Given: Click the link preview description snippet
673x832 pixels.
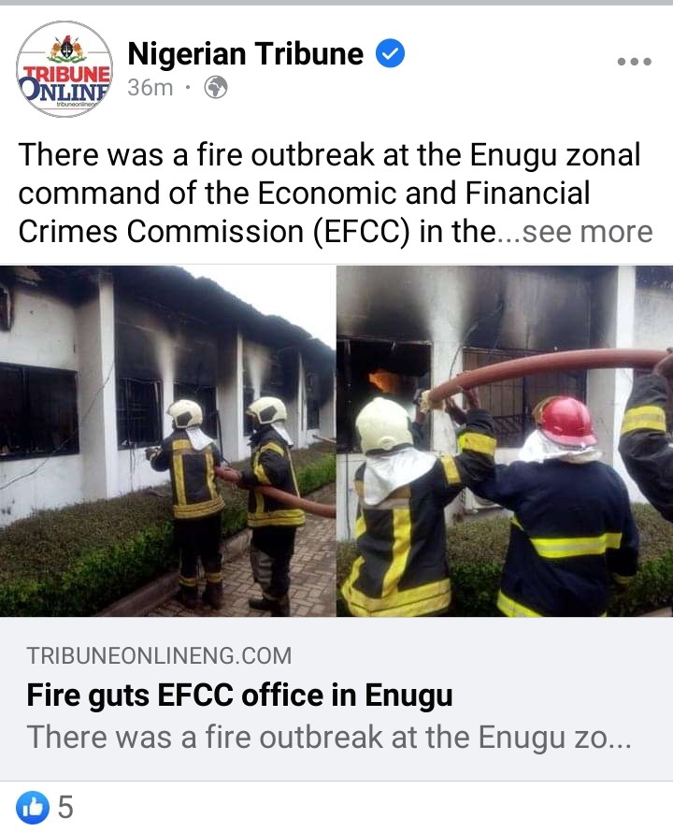Looking at the screenshot, I should coord(329,737).
